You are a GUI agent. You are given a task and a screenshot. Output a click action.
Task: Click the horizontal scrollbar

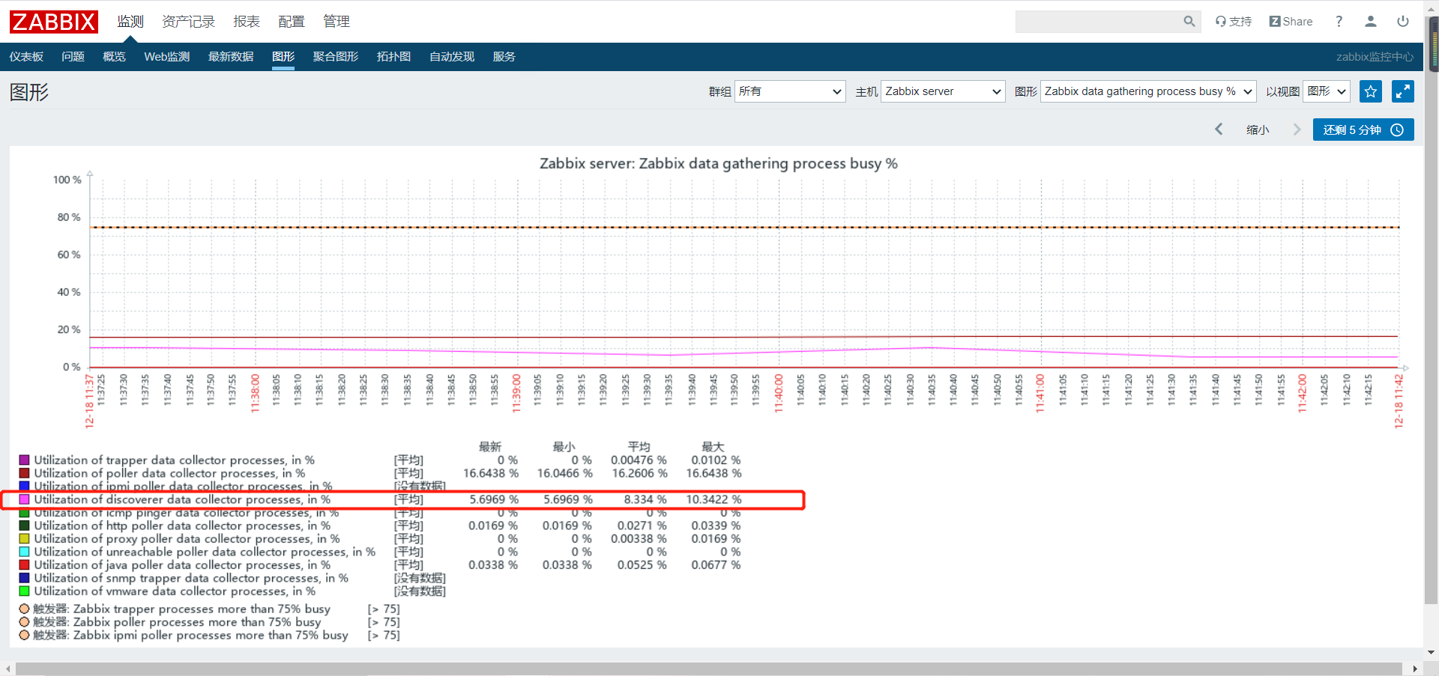pyautogui.click(x=708, y=669)
